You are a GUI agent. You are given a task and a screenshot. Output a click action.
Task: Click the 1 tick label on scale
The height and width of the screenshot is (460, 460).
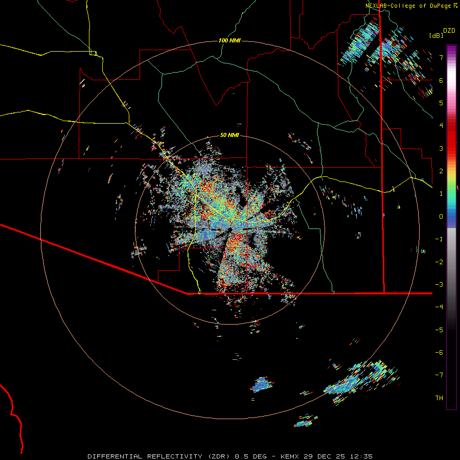441,194
